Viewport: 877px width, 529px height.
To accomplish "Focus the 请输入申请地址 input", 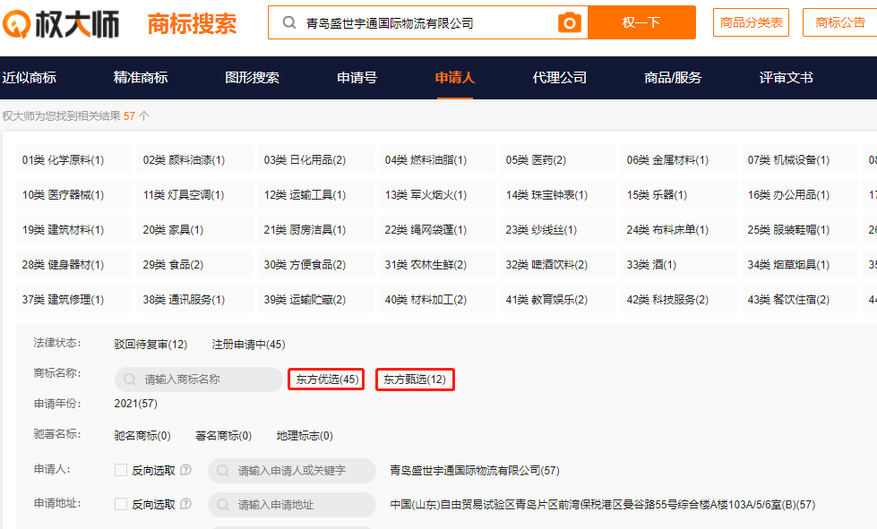I will [x=291, y=505].
